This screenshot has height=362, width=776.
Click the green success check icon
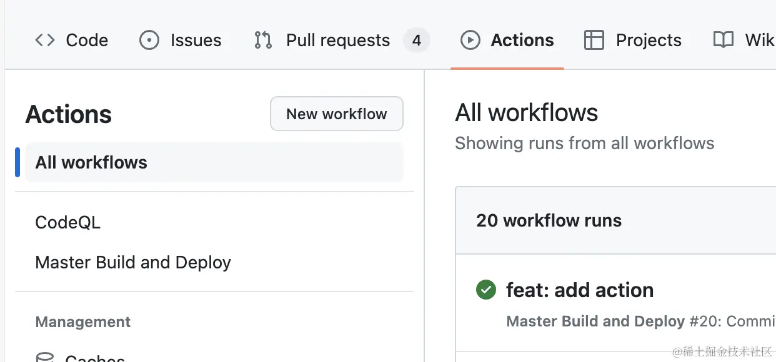(x=486, y=290)
